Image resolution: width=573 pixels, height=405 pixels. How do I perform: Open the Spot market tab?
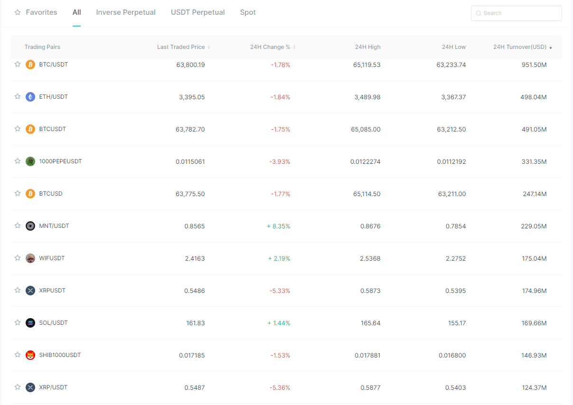(248, 12)
